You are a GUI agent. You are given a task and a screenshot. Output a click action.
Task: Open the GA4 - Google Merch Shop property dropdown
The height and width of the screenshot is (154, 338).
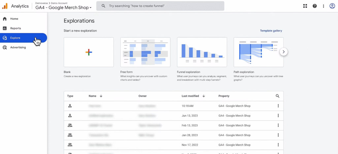pos(64,8)
